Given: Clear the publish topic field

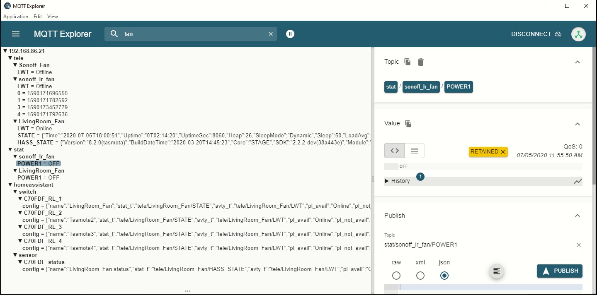Looking at the screenshot, I should coord(579,245).
